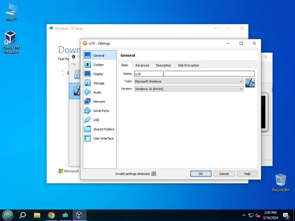
Task: Click the Cancel button
Action: click(x=224, y=174)
